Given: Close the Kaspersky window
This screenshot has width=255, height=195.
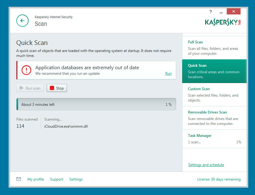Looking at the screenshot, I should [x=233, y=11].
